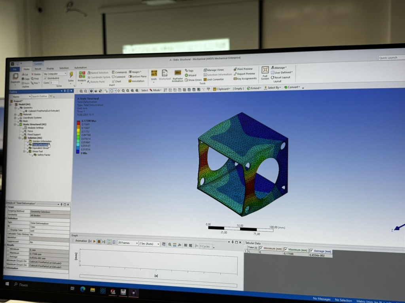The height and width of the screenshot is (303, 405).
Task: Select Fixed Support in the Outline
Action: [34, 135]
